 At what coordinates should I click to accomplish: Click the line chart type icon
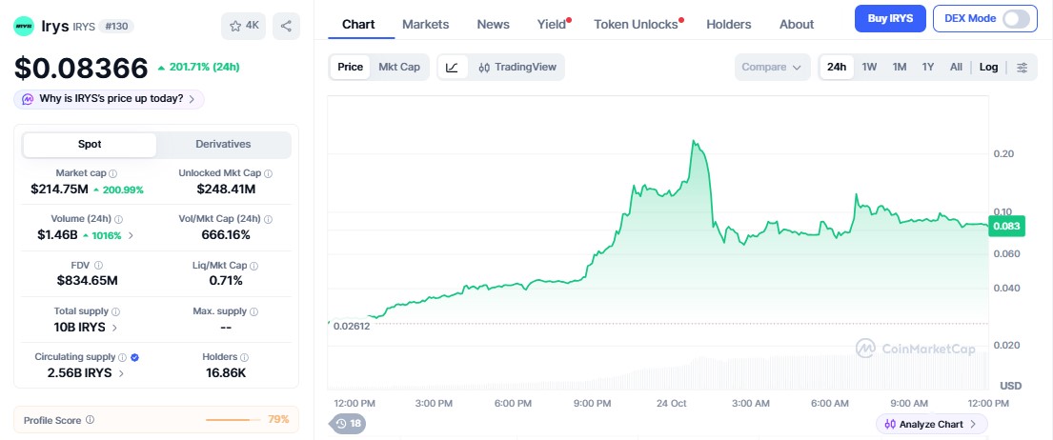[x=452, y=67]
